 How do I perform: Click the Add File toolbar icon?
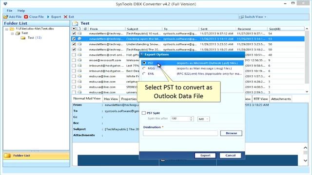coord(6,17)
